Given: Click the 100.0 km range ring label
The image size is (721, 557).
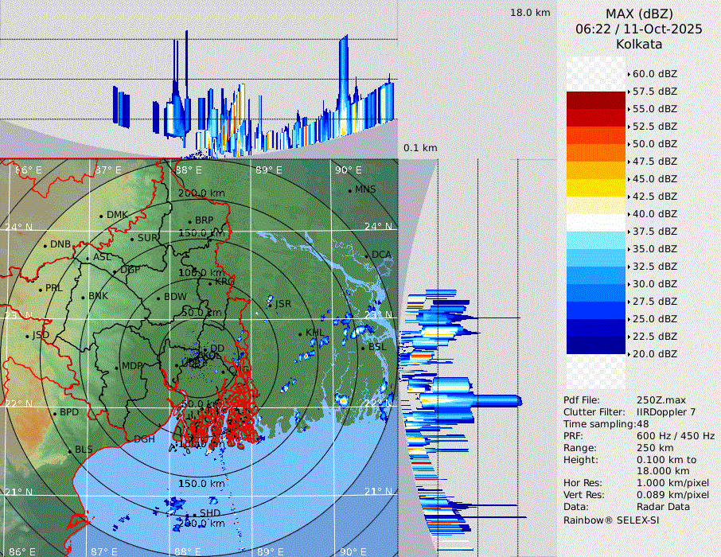Looking at the screenshot, I should pos(201,273).
